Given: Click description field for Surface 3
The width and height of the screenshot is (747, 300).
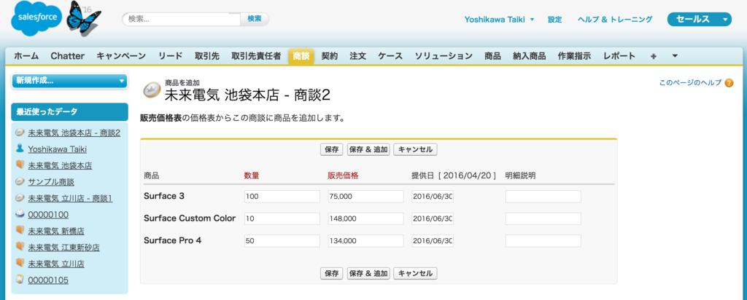Looking at the screenshot, I should coord(543,197).
